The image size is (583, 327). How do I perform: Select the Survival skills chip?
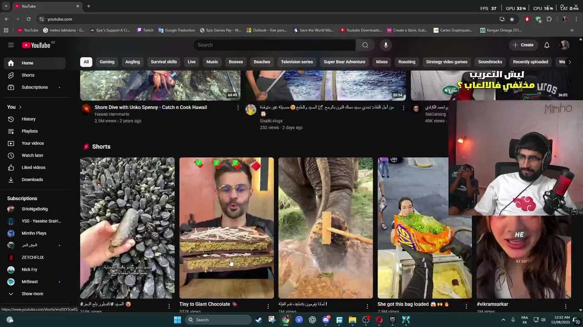click(164, 62)
